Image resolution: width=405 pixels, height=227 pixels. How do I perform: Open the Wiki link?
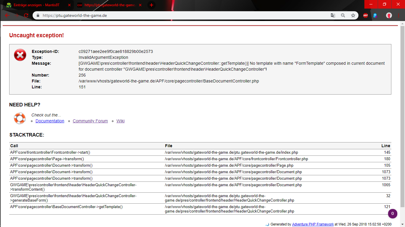tap(120, 121)
